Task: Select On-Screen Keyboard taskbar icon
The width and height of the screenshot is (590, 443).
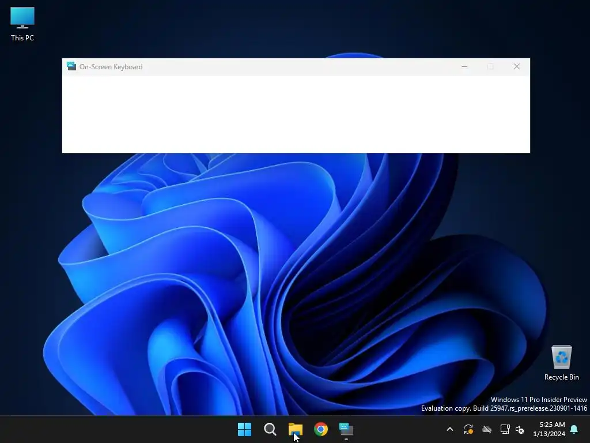Action: pyautogui.click(x=346, y=429)
